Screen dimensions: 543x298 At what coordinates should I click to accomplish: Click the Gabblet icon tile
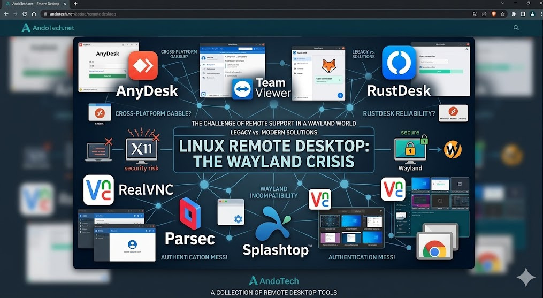pyautogui.click(x=100, y=112)
